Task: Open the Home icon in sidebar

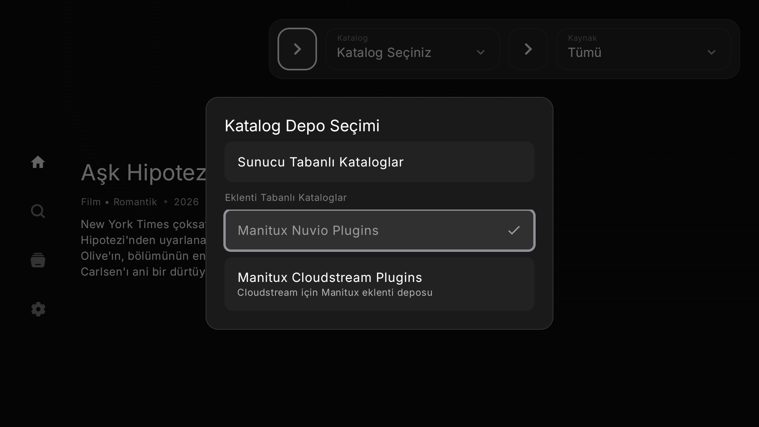Action: (x=38, y=162)
